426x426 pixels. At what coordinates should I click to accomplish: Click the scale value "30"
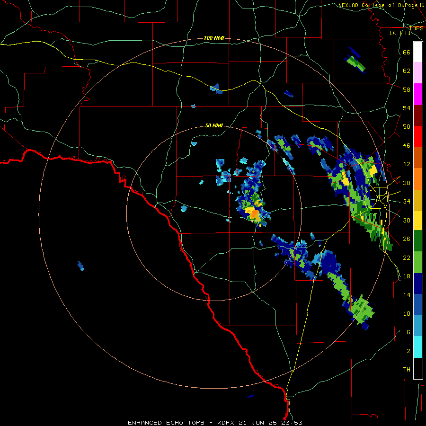pos(407,220)
